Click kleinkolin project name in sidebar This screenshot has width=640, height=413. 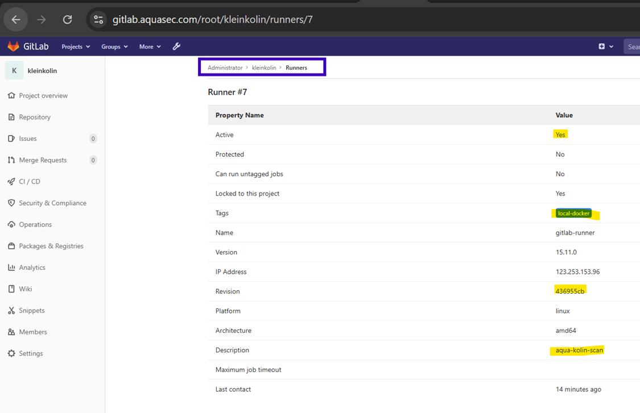[x=43, y=70]
